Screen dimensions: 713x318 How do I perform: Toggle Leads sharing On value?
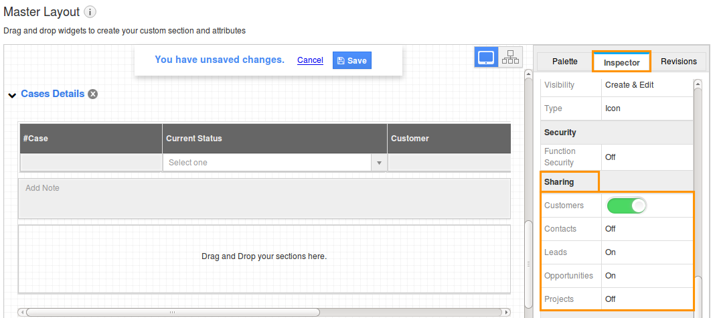[610, 252]
